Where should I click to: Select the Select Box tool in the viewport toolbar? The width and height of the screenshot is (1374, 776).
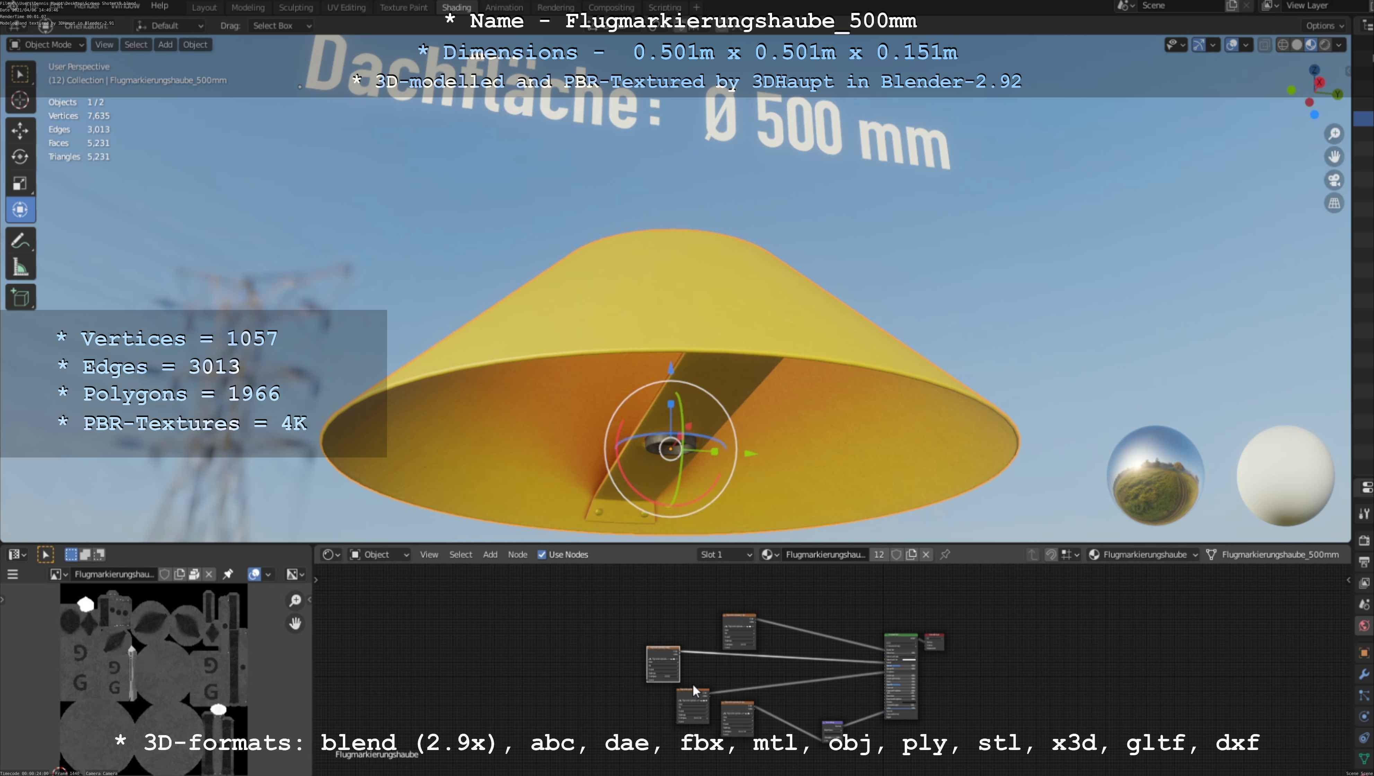tap(20, 74)
